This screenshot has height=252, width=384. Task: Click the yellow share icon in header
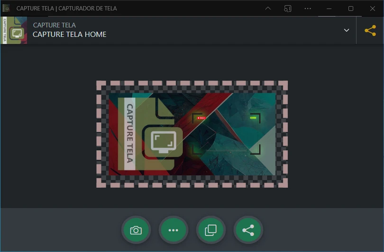tap(370, 30)
